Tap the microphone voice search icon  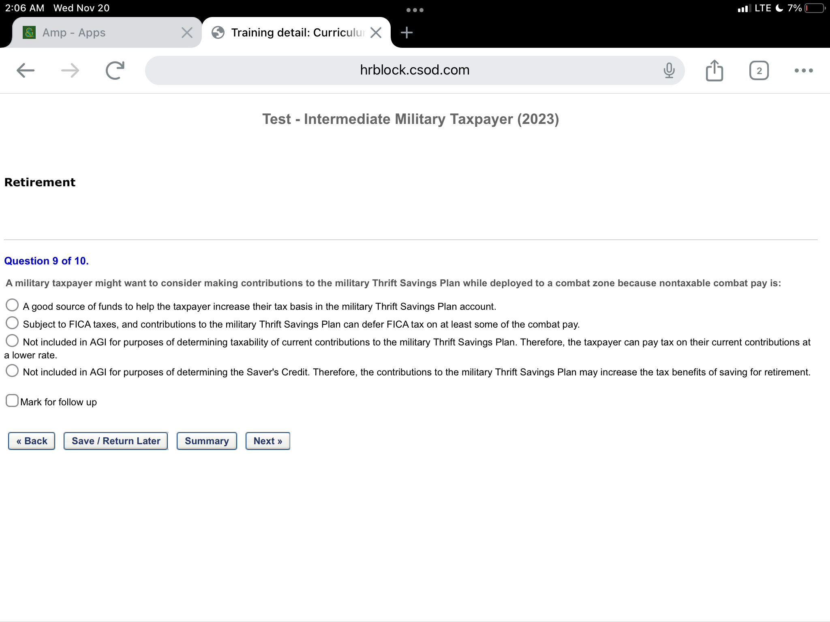click(x=669, y=70)
